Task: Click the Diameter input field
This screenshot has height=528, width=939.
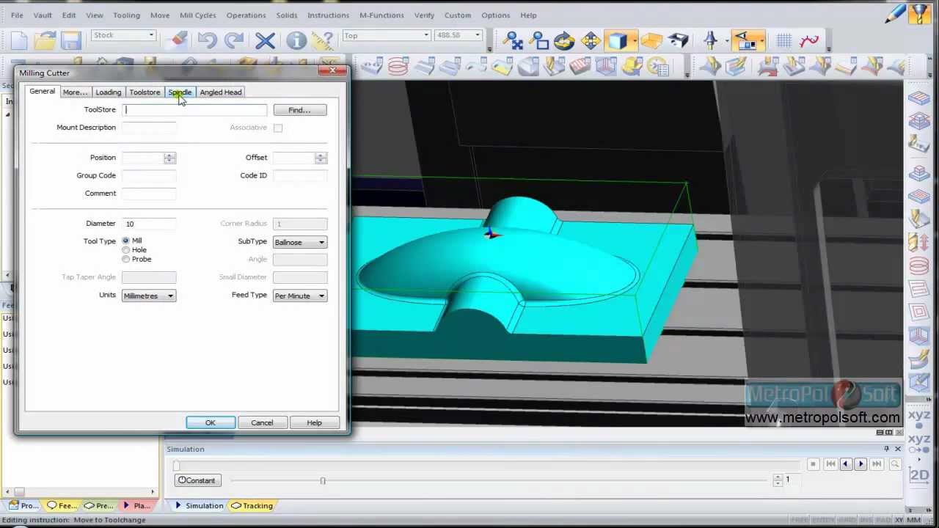Action: coord(149,224)
